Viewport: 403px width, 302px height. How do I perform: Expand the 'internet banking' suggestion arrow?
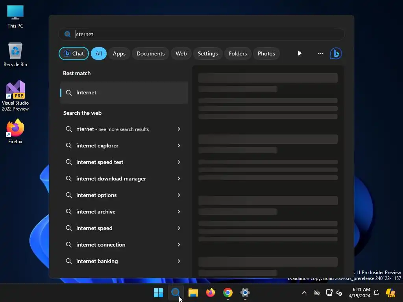click(x=179, y=261)
